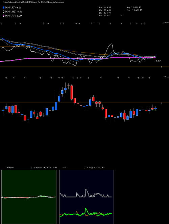This screenshot has height=224, width=169.
Task: Click the 'Pre L: 4.79' value
Action: tap(105, 13)
